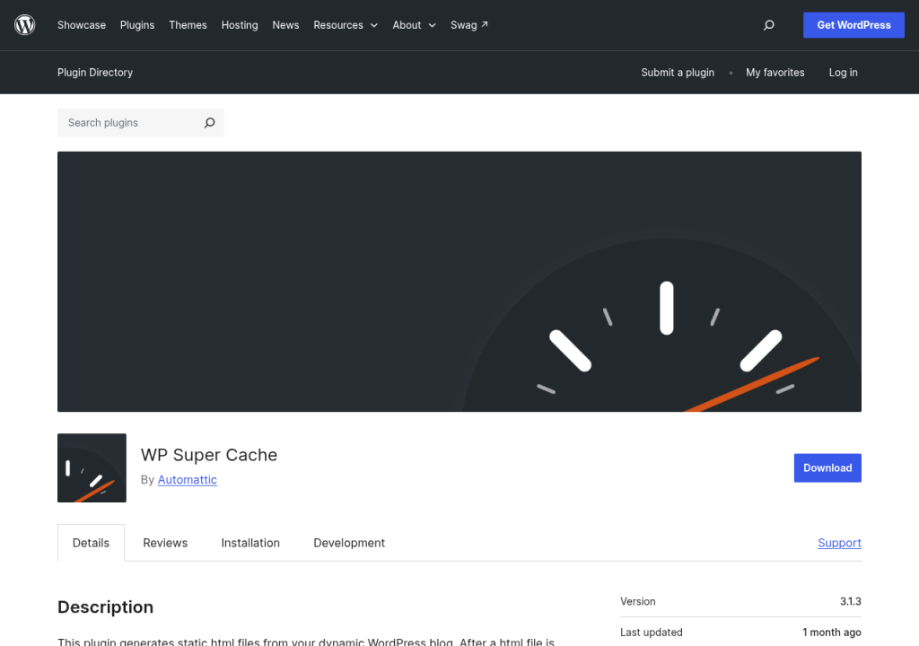Image resolution: width=919 pixels, height=646 pixels.
Task: Click the Get WordPress button
Action: 853,24
